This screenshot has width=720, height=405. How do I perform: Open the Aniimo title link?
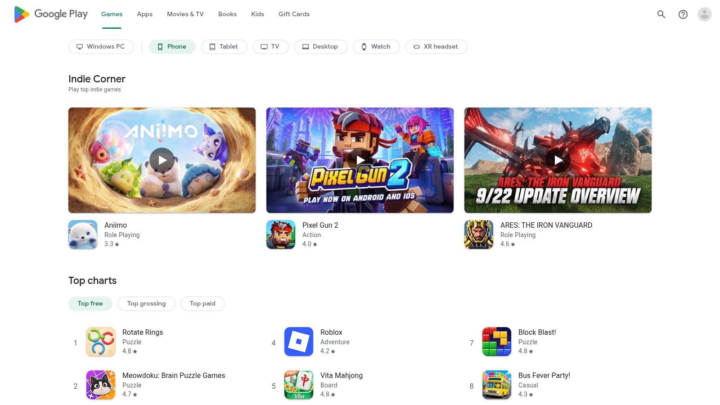[116, 225]
